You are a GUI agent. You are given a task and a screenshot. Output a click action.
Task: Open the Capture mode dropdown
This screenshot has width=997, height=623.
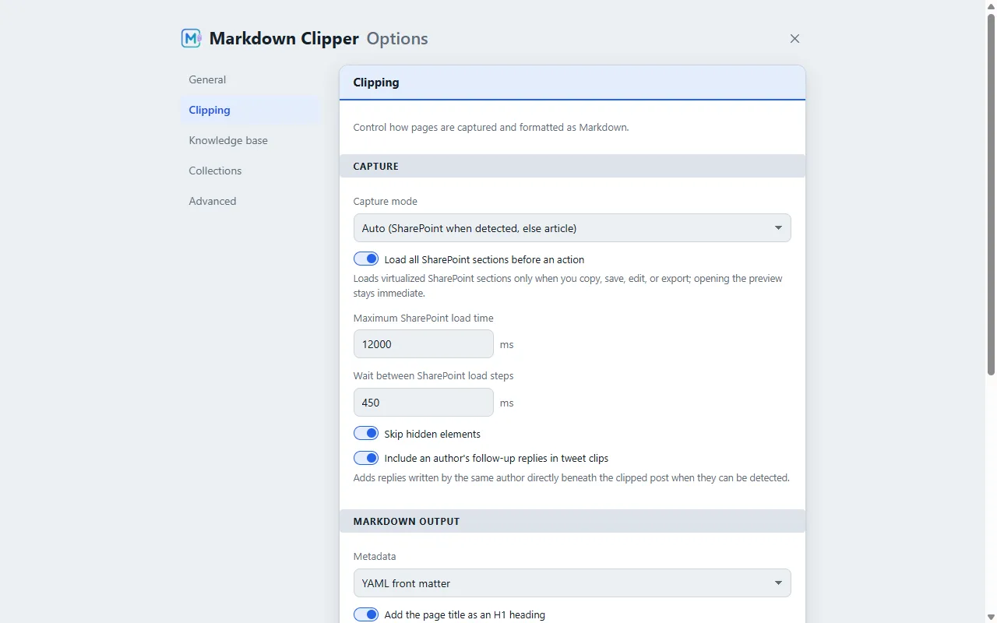pyautogui.click(x=572, y=228)
